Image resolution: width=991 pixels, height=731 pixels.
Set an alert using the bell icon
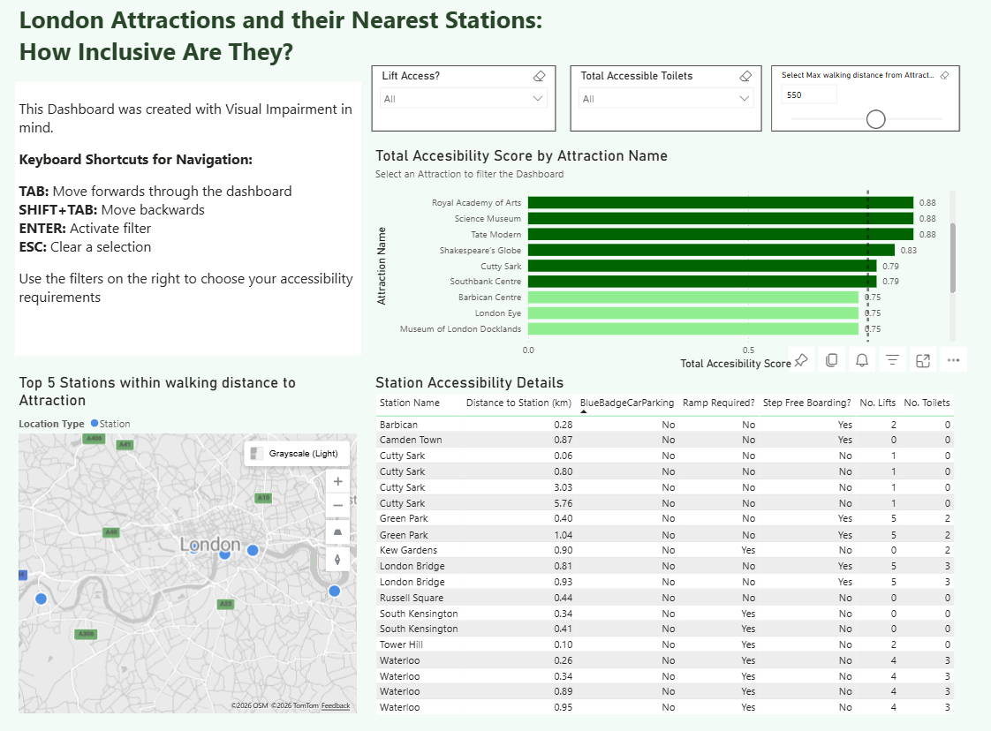862,360
